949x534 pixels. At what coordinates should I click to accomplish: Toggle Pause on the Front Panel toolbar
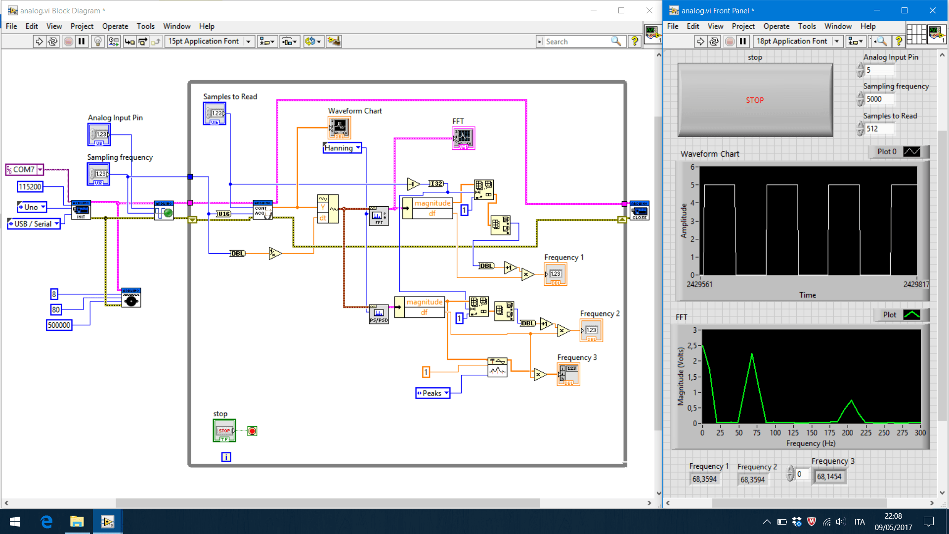click(743, 42)
